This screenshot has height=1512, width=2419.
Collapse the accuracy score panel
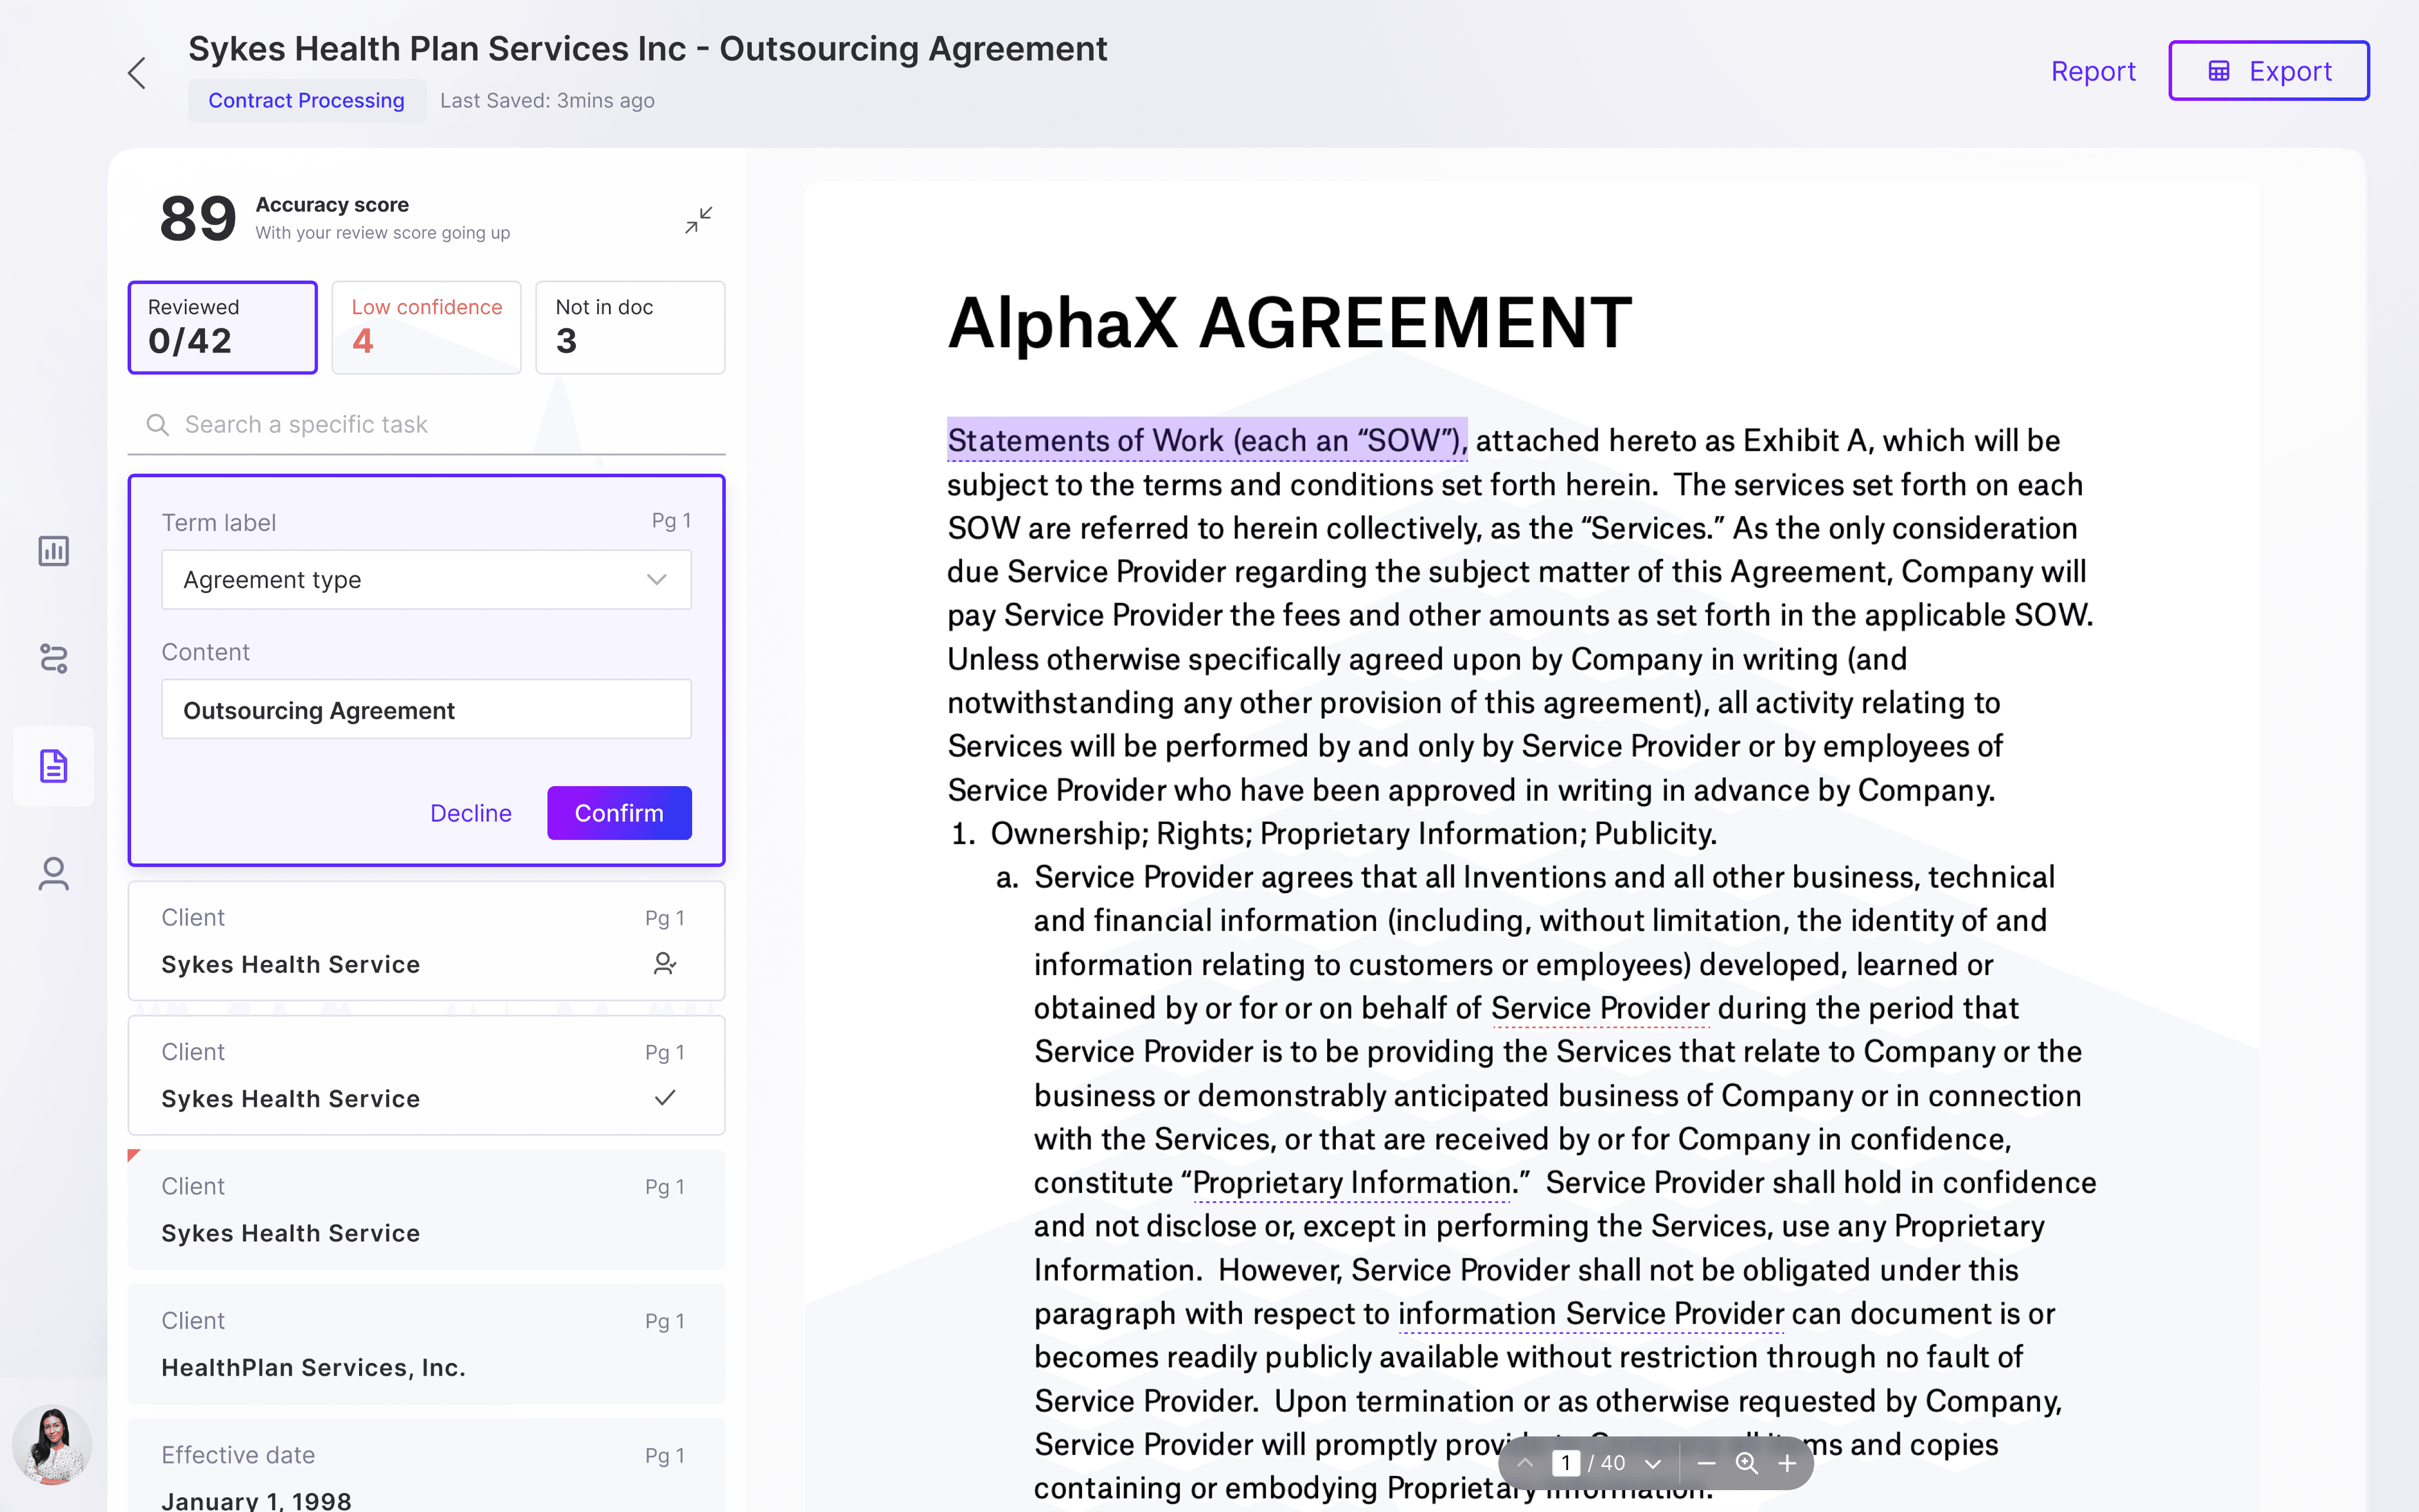699,219
